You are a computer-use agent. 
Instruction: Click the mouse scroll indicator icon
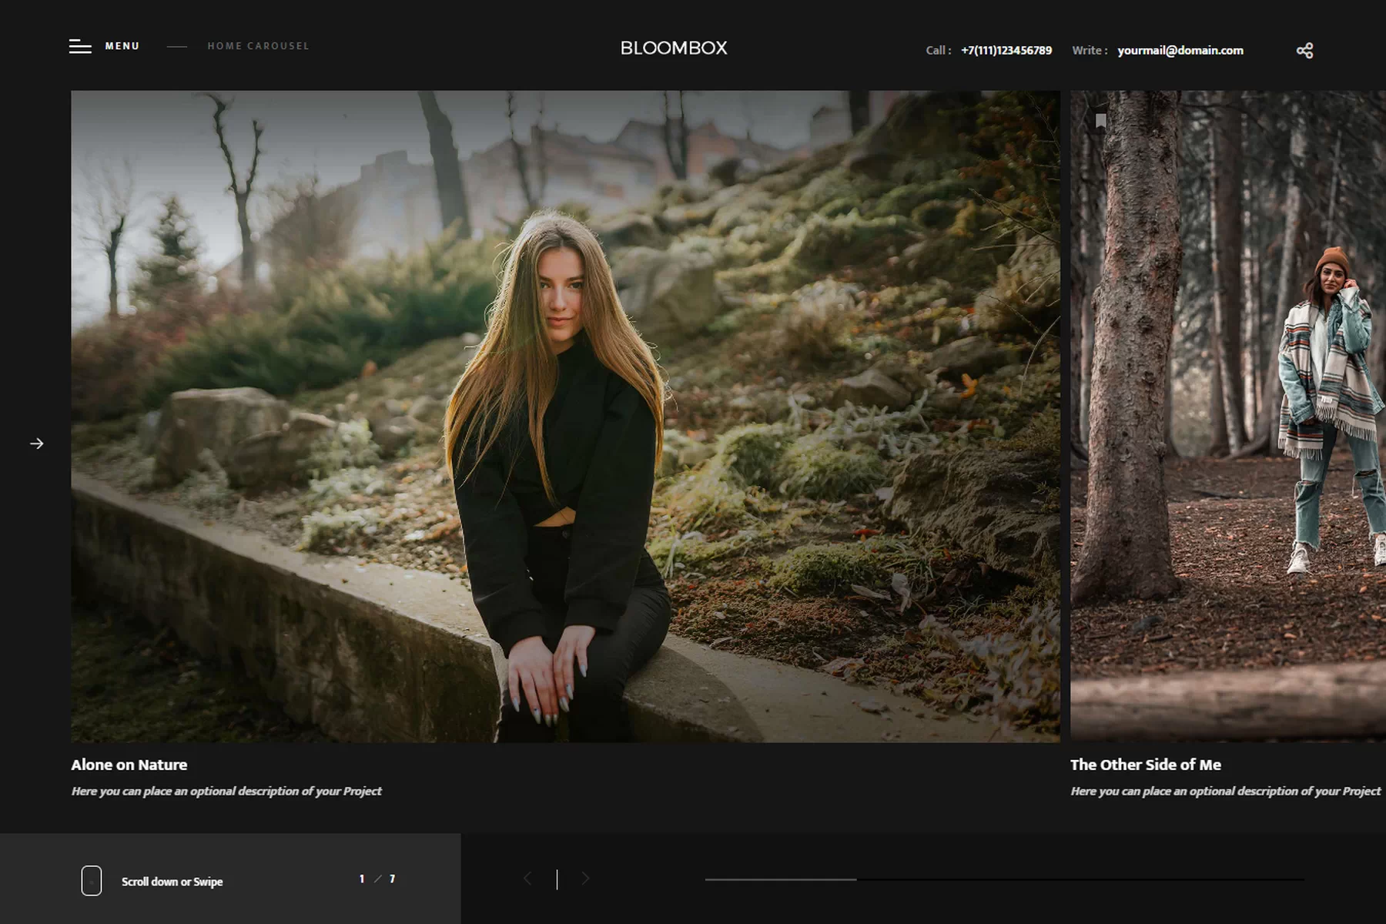(92, 880)
